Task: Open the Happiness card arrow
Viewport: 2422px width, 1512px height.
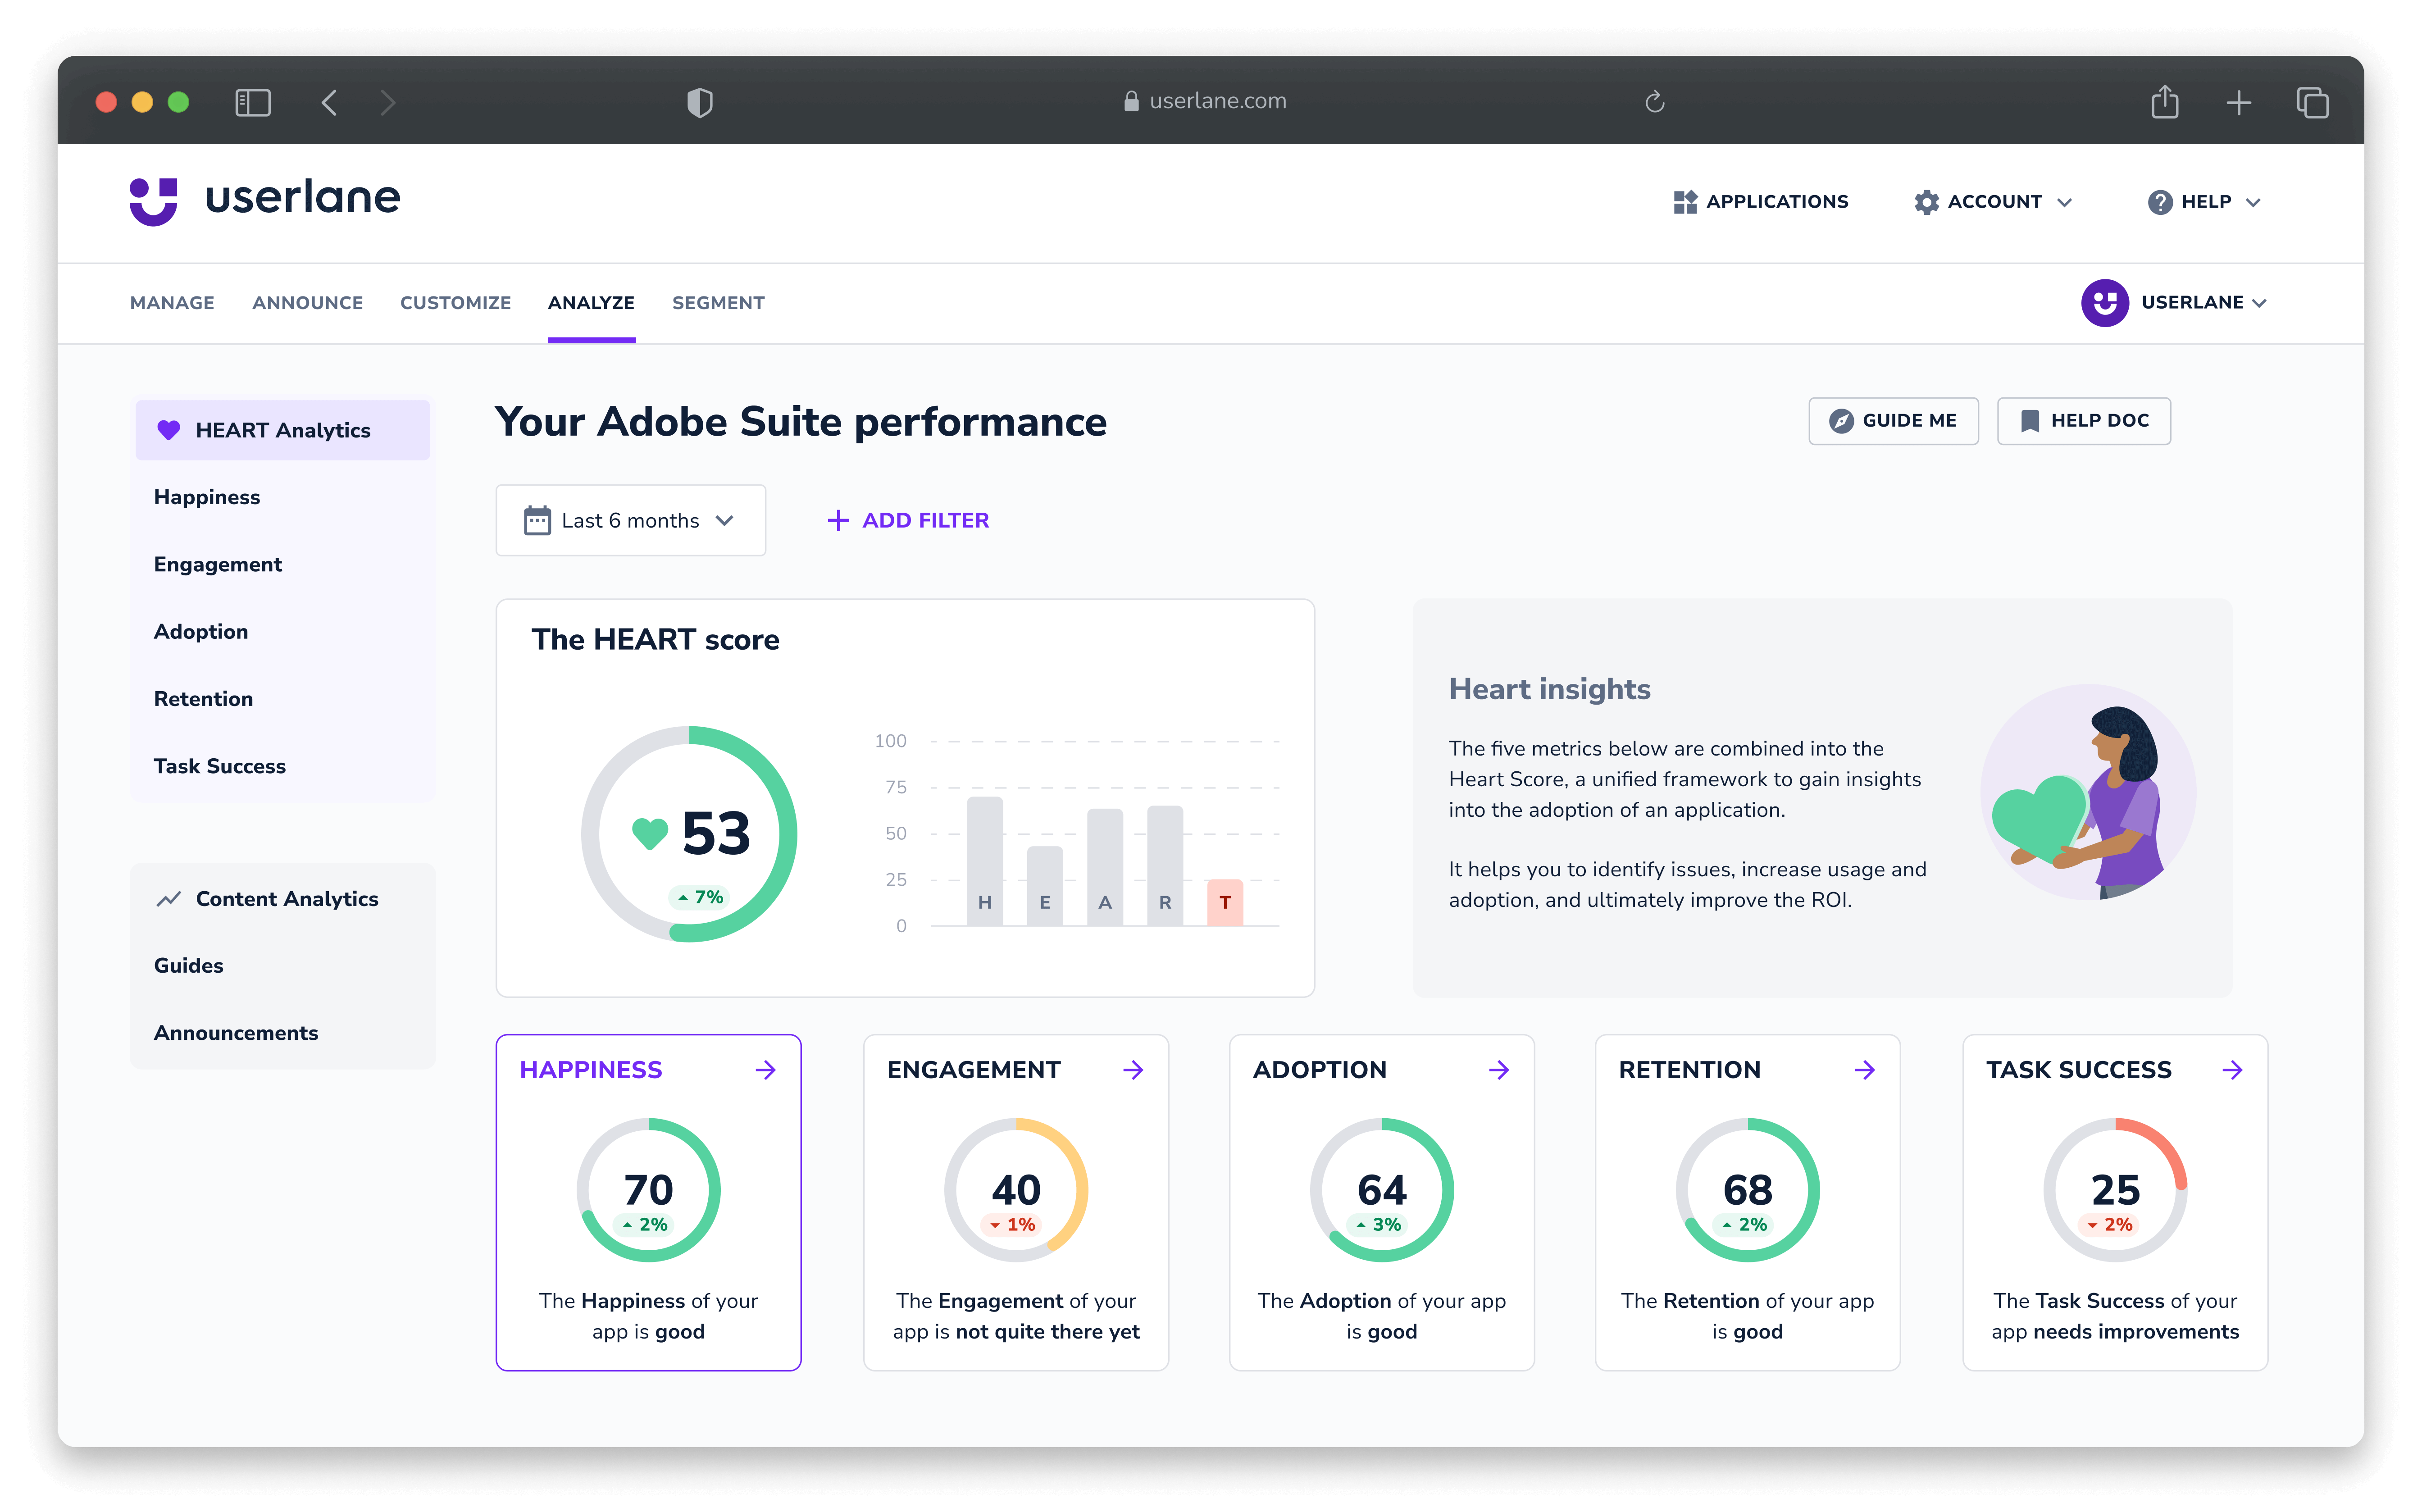Action: [x=766, y=1070]
